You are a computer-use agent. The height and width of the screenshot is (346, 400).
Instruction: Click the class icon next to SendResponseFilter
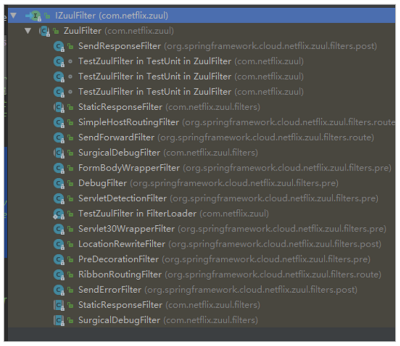pyautogui.click(x=59, y=47)
